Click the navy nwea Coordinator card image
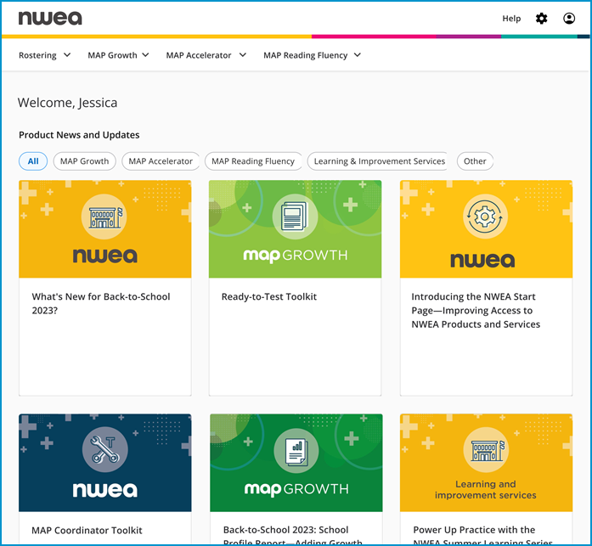The height and width of the screenshot is (546, 592). (105, 463)
